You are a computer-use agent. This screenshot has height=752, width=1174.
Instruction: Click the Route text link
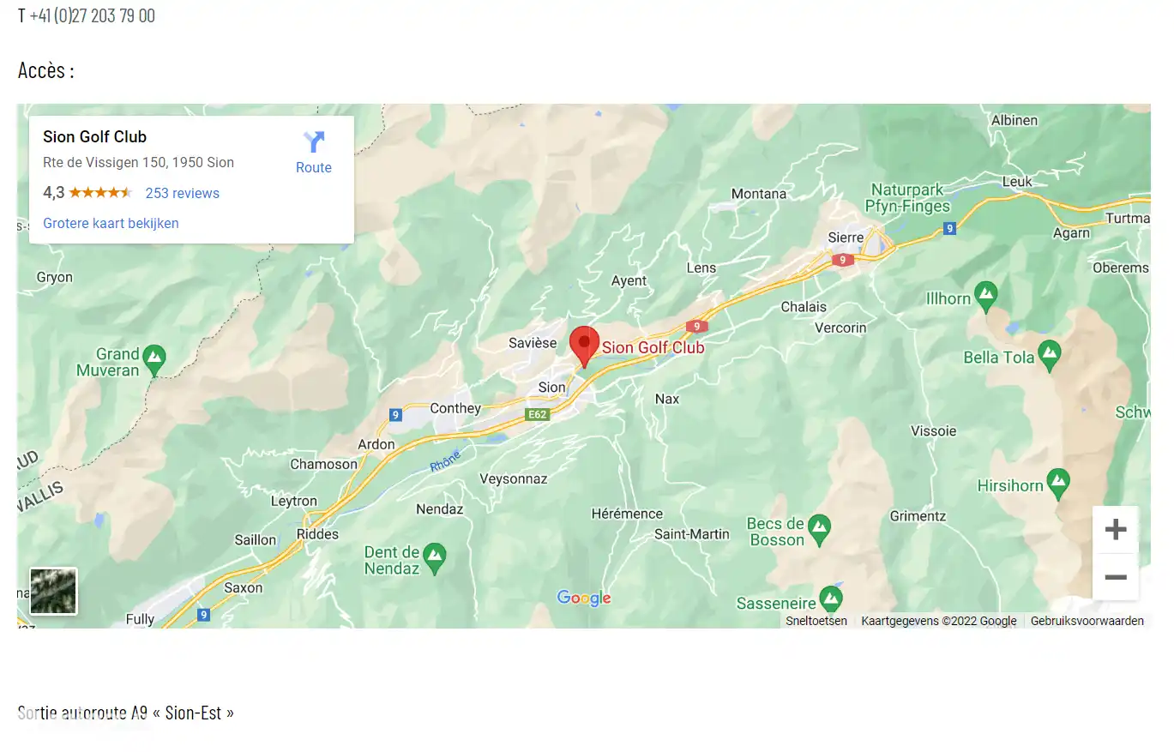tap(314, 168)
